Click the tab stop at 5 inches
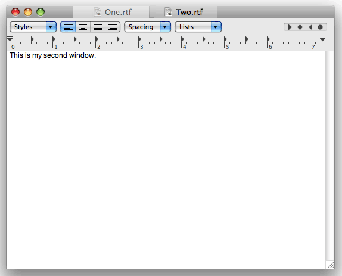 click(x=225, y=39)
